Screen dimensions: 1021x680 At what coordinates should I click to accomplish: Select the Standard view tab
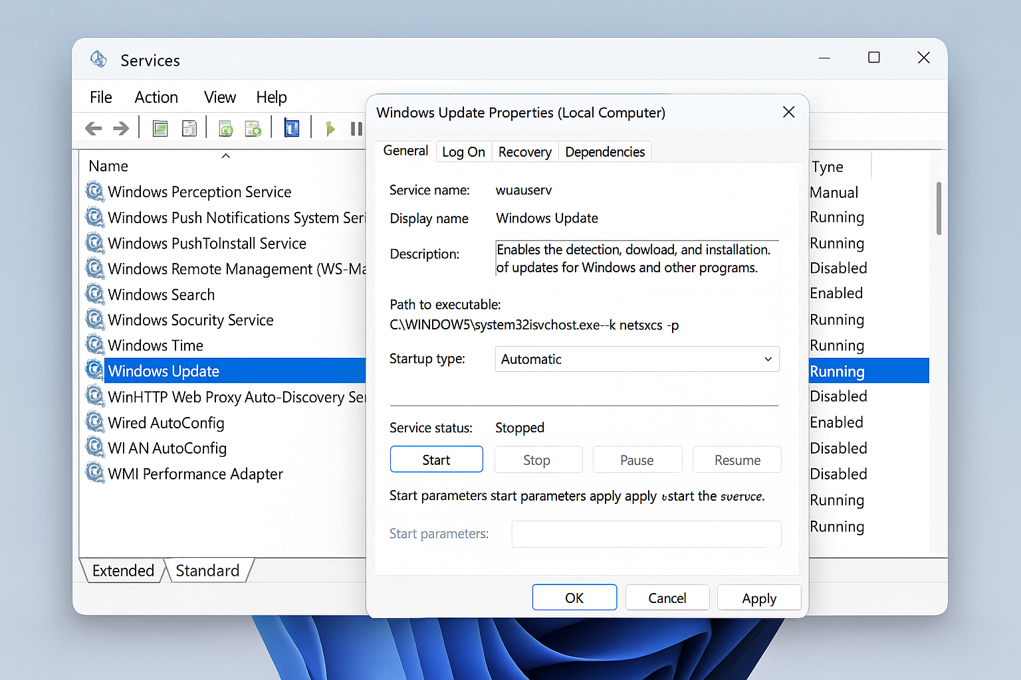pyautogui.click(x=207, y=570)
